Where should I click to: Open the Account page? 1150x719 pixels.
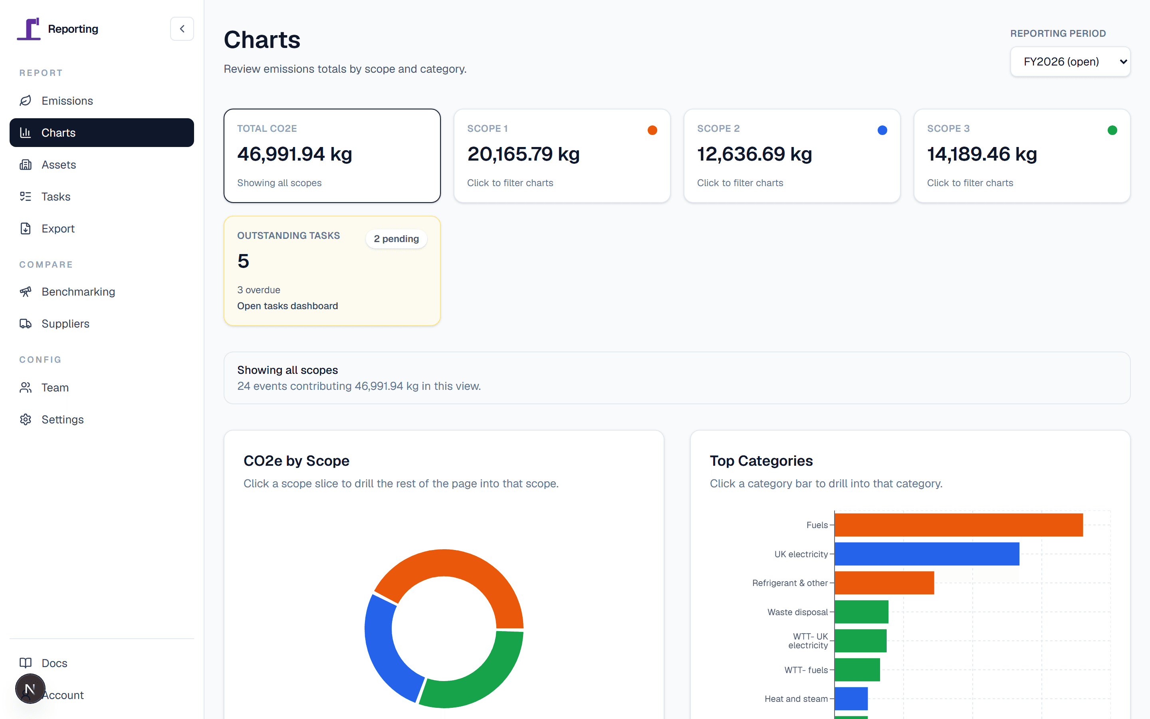click(x=102, y=695)
